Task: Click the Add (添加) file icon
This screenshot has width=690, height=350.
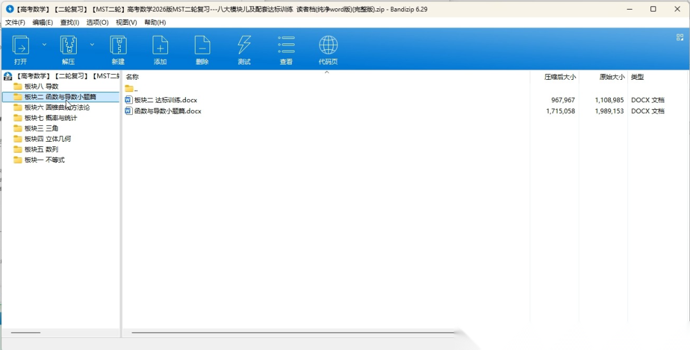Action: pos(160,46)
